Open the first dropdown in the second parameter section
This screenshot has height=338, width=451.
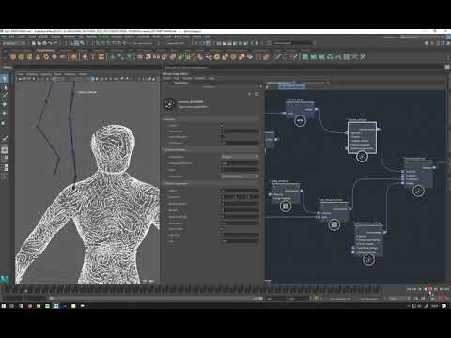pos(240,156)
